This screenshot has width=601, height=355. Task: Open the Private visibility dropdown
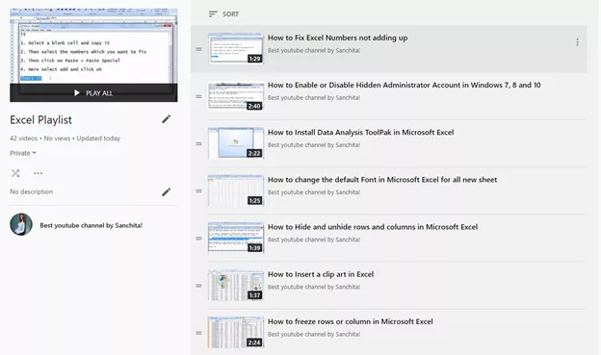coord(23,153)
